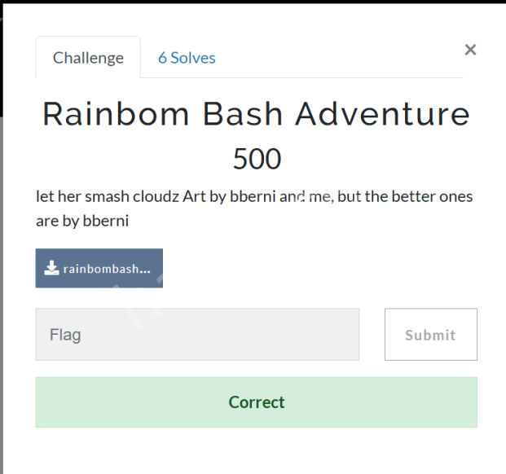Switch to the 6 Solves tab
The height and width of the screenshot is (474, 506).
pos(187,58)
